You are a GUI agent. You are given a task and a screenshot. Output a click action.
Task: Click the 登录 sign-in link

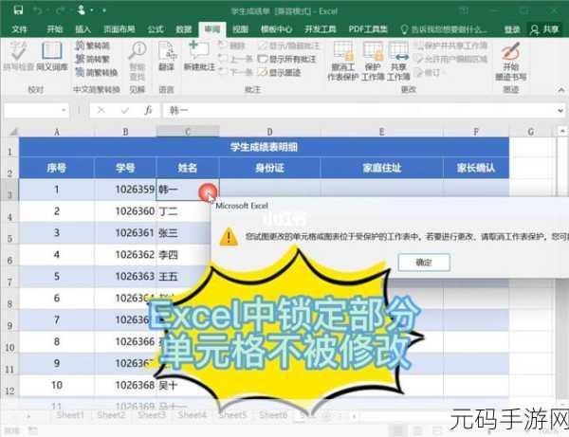[512, 29]
